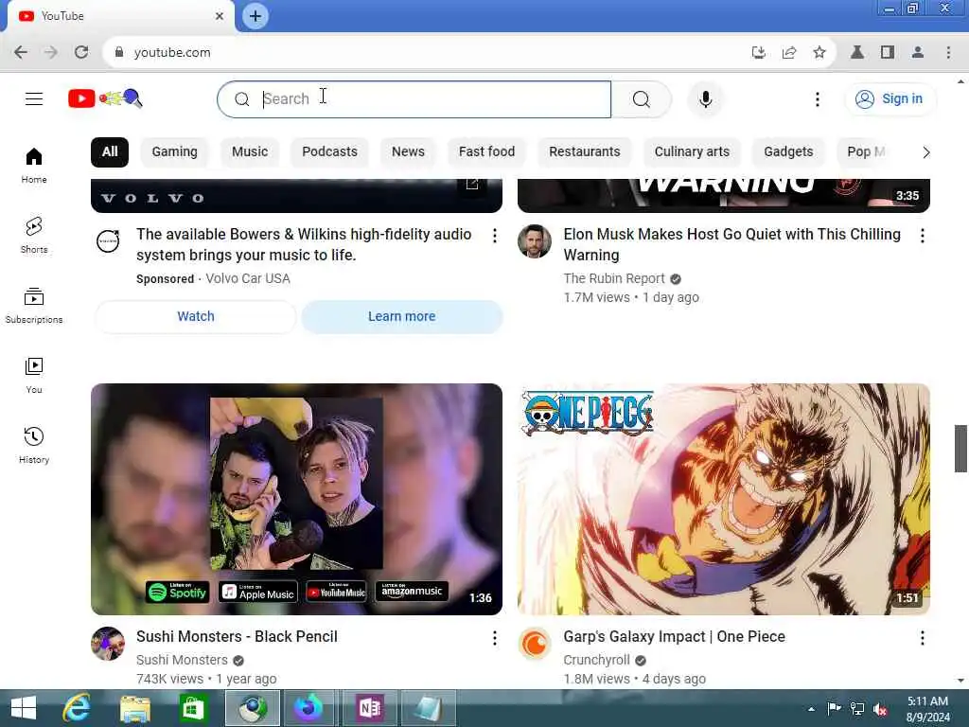Select the Gadgets category chip
The image size is (969, 727).
tap(788, 152)
